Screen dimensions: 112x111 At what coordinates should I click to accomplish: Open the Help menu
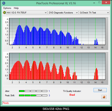[x=16, y=8]
